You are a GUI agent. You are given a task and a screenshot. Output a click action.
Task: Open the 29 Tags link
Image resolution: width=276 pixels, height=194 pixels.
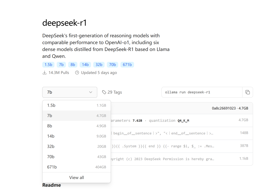(115, 92)
